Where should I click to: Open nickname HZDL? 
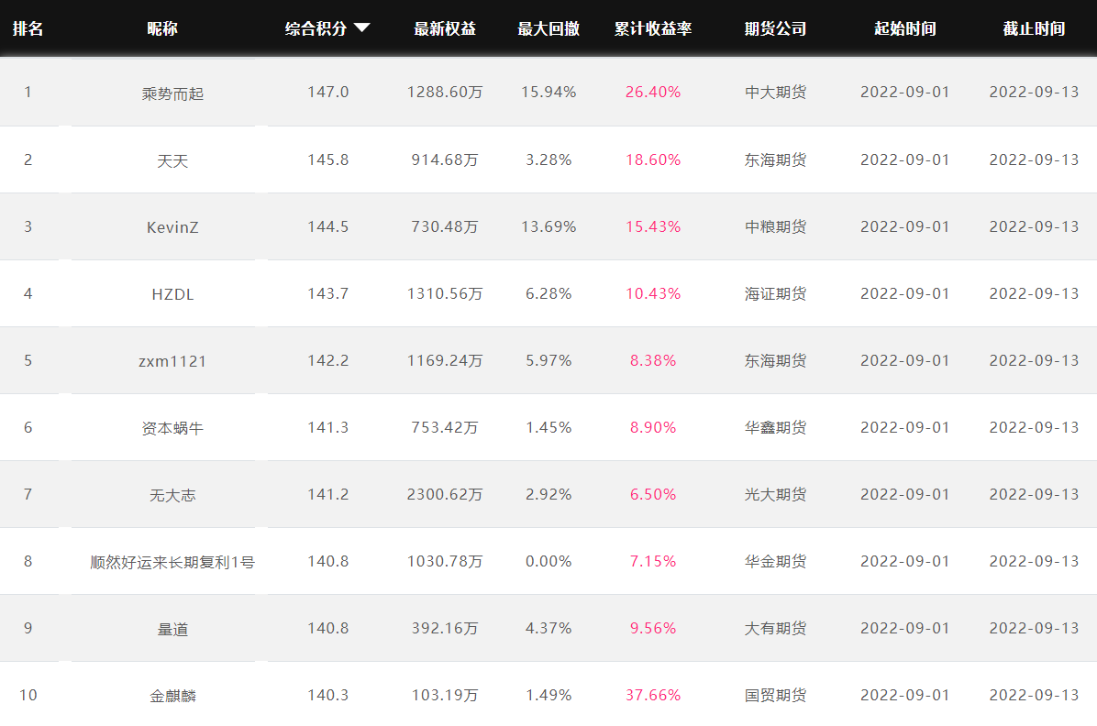coord(172,294)
